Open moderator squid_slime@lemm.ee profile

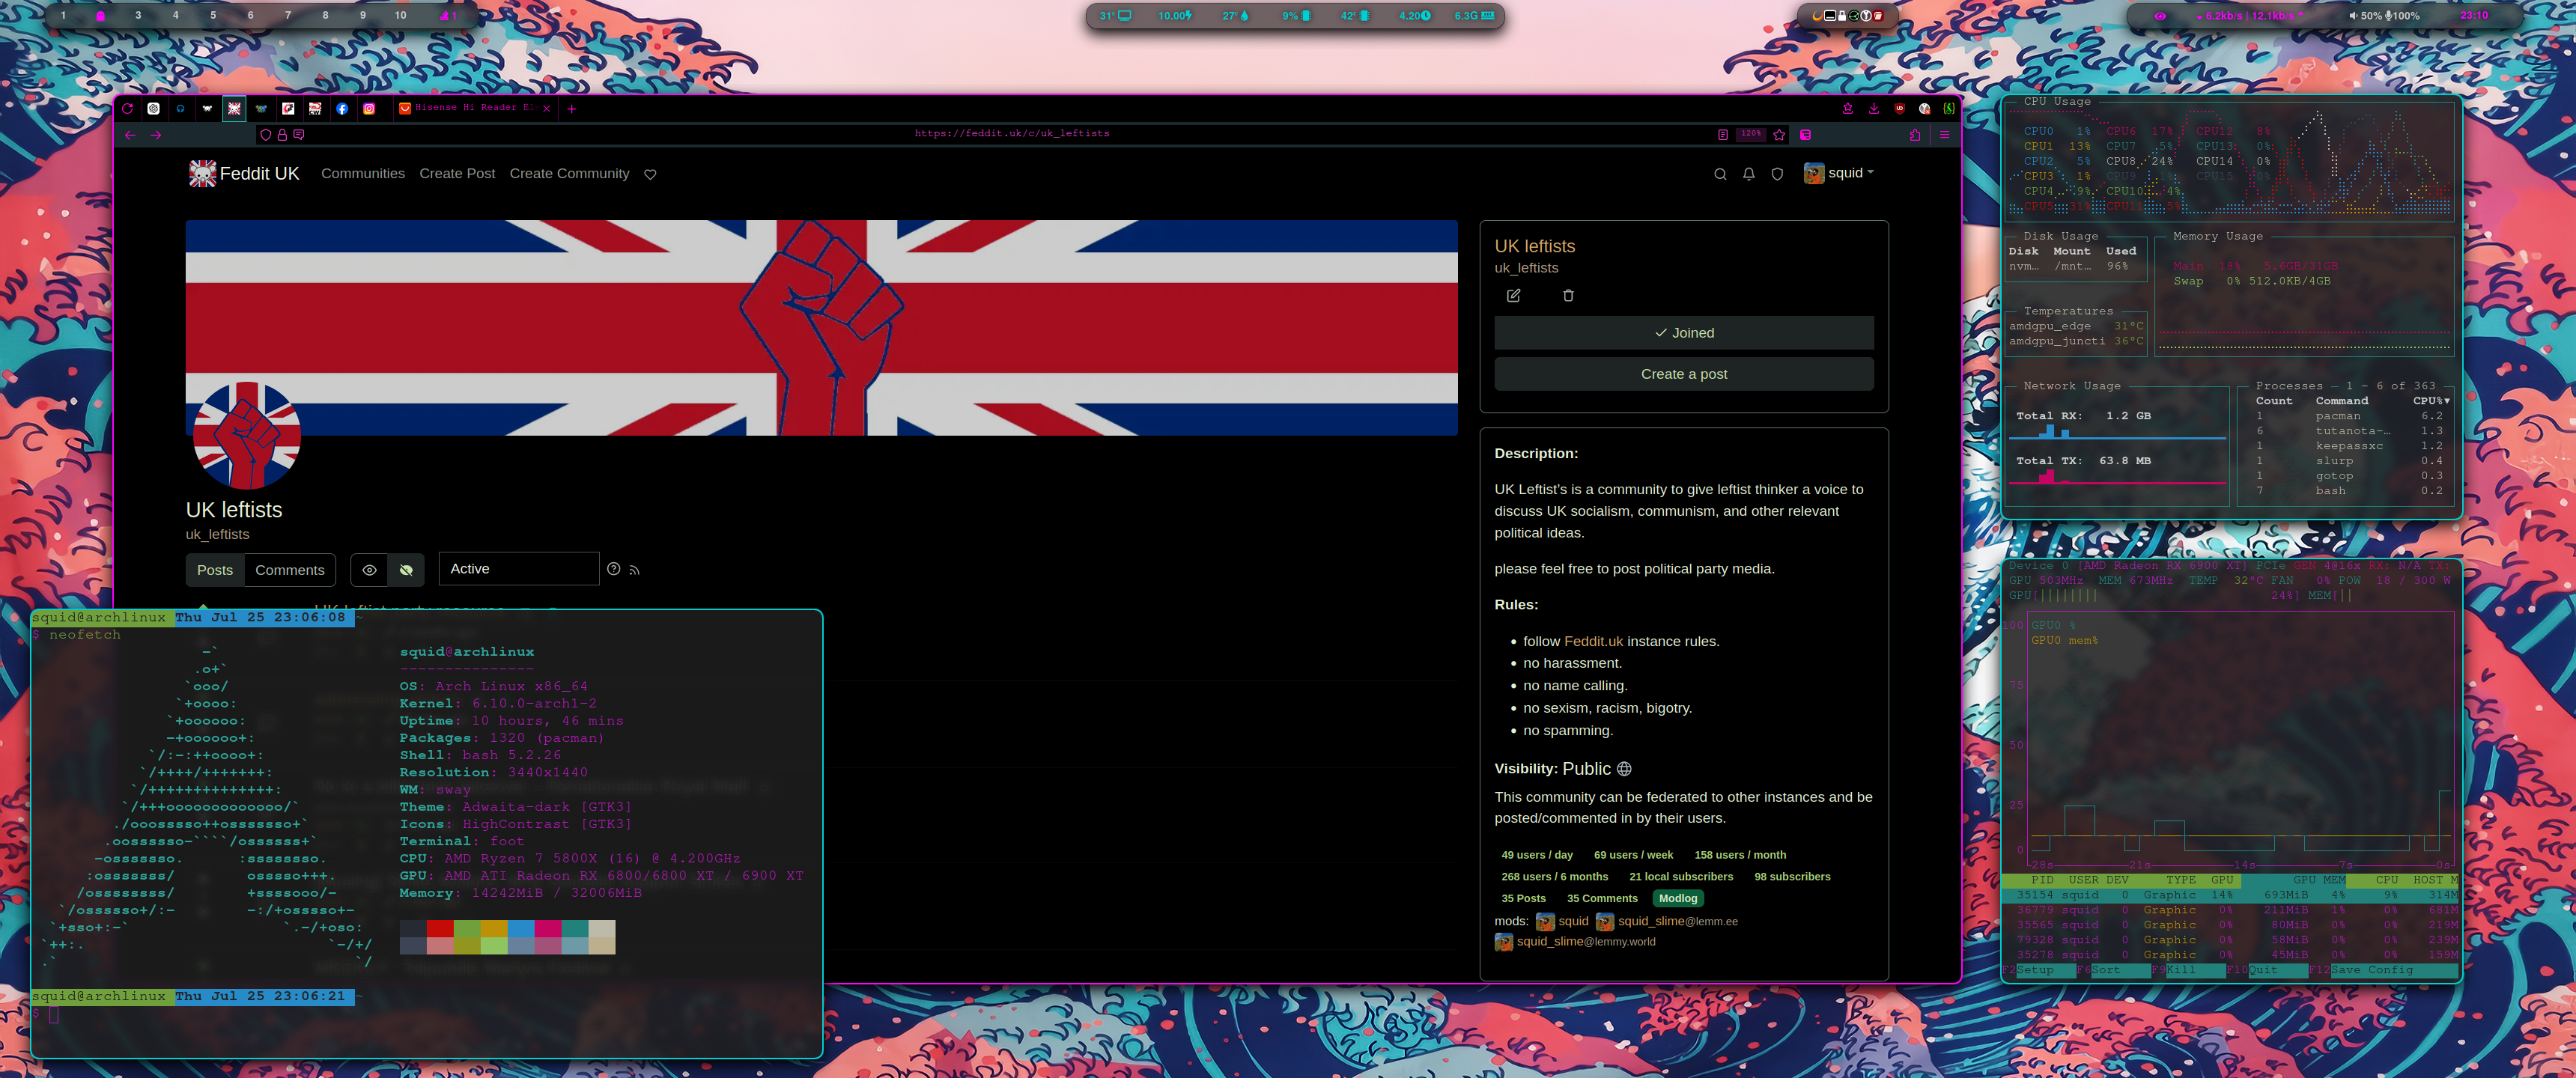[1667, 922]
